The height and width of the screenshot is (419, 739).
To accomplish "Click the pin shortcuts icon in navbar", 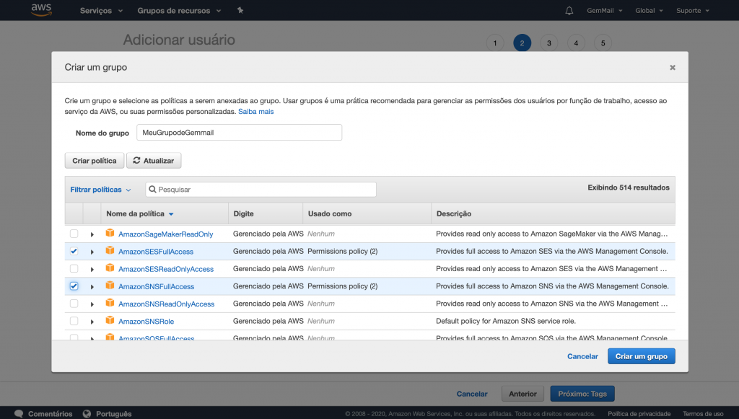I will (x=240, y=10).
